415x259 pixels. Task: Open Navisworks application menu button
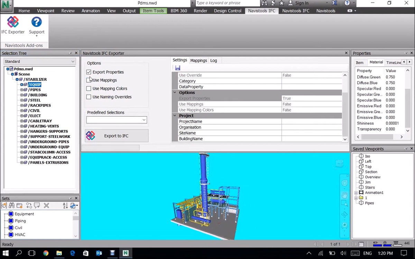pos(6,5)
